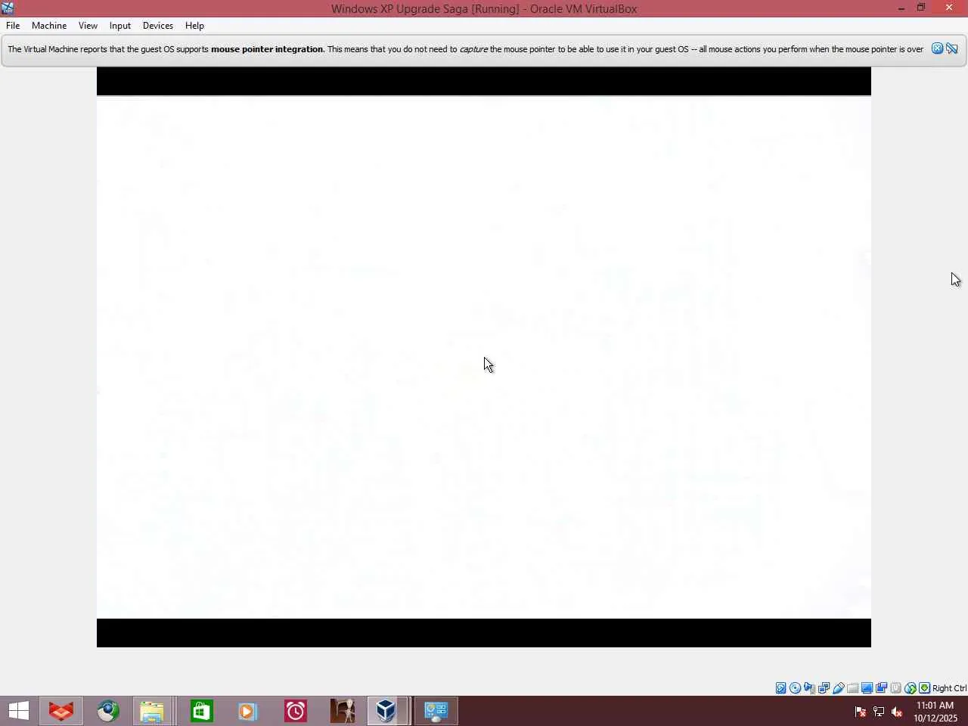Open the alarm clock app on taskbar
968x726 pixels.
point(295,711)
